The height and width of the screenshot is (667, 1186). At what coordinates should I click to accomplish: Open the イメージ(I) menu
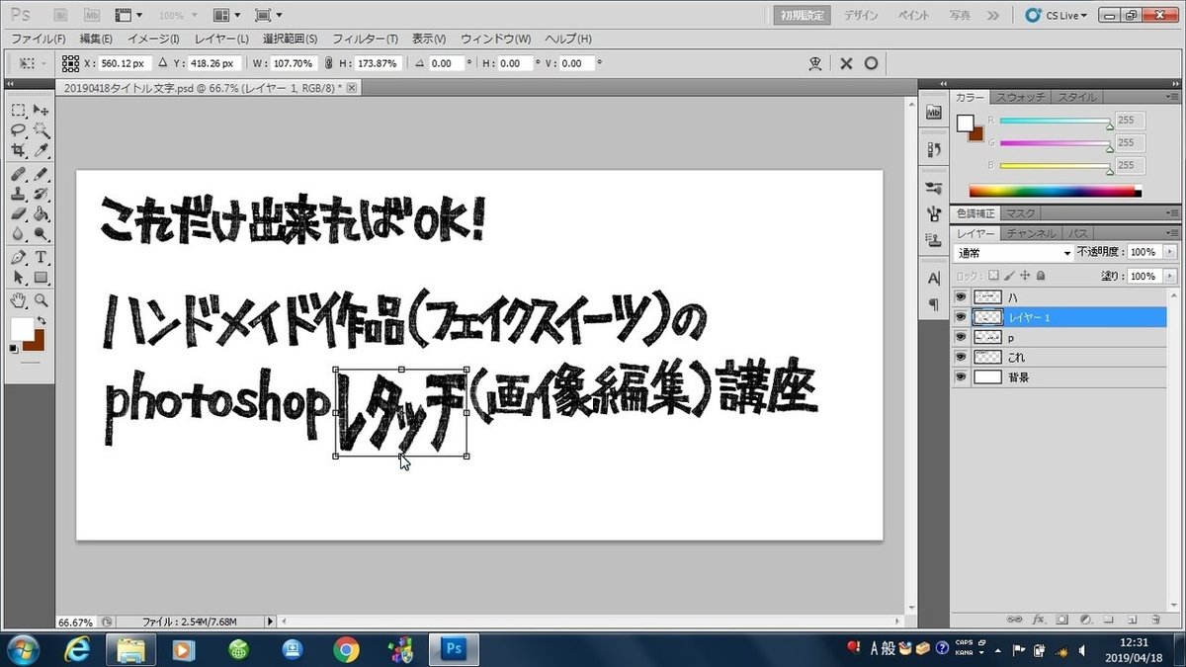tap(154, 39)
